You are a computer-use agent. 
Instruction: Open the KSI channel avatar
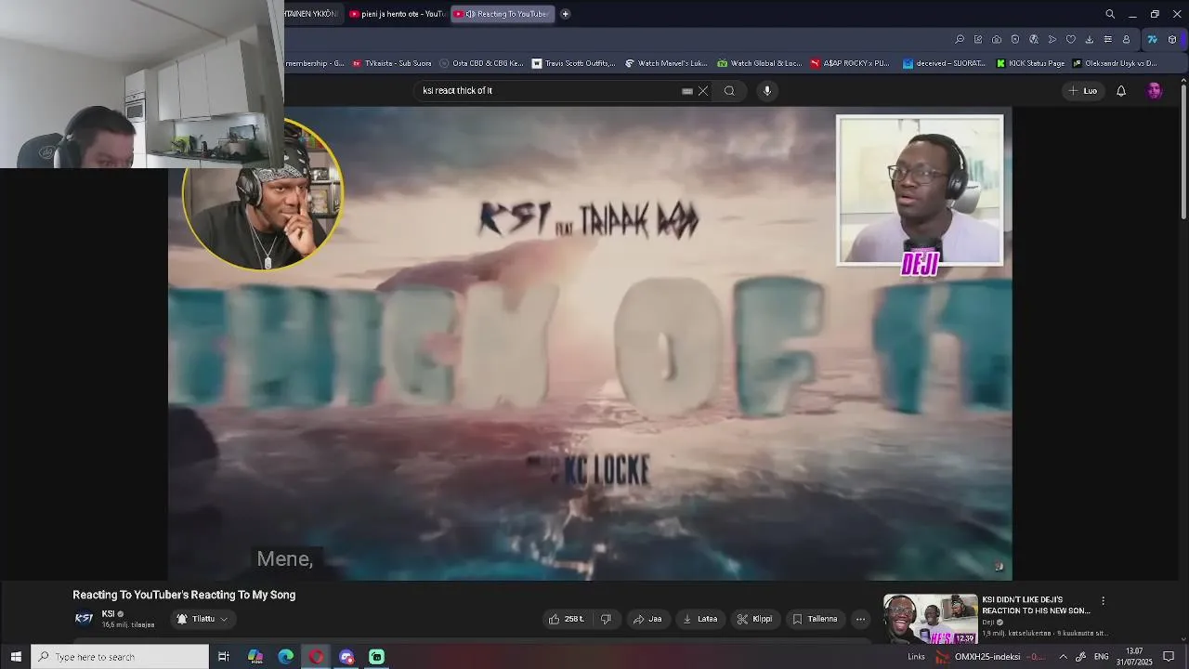(84, 619)
